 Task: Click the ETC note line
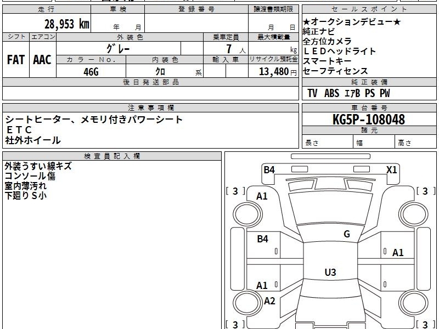click(19, 130)
